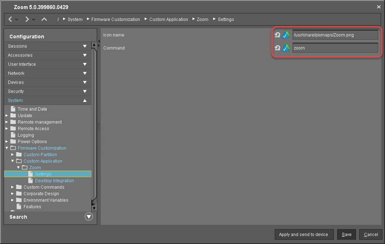This screenshot has width=385, height=244.
Task: Expand the Network configuration section
Action: point(84,73)
